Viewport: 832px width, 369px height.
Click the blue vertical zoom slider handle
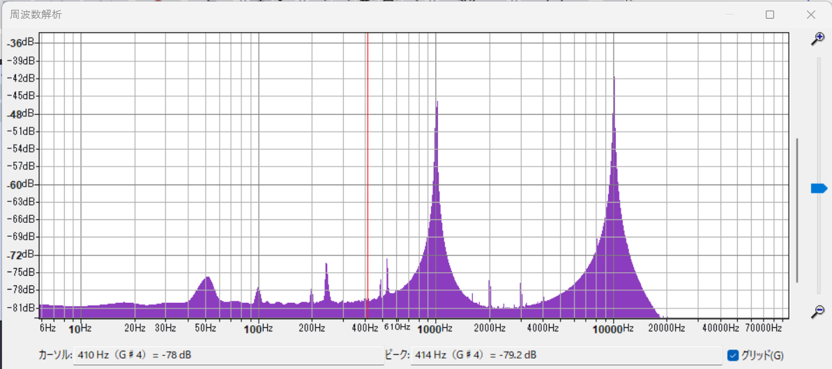click(818, 188)
